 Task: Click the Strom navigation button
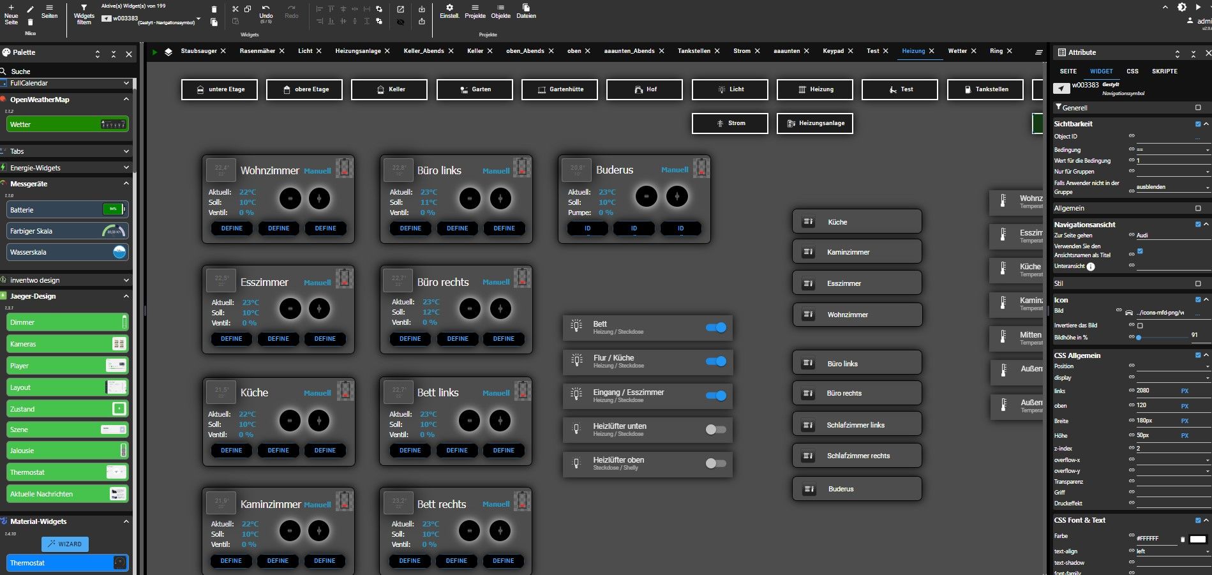(x=730, y=123)
